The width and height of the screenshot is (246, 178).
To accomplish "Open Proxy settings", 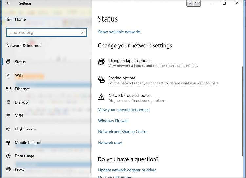I will 20,169.
